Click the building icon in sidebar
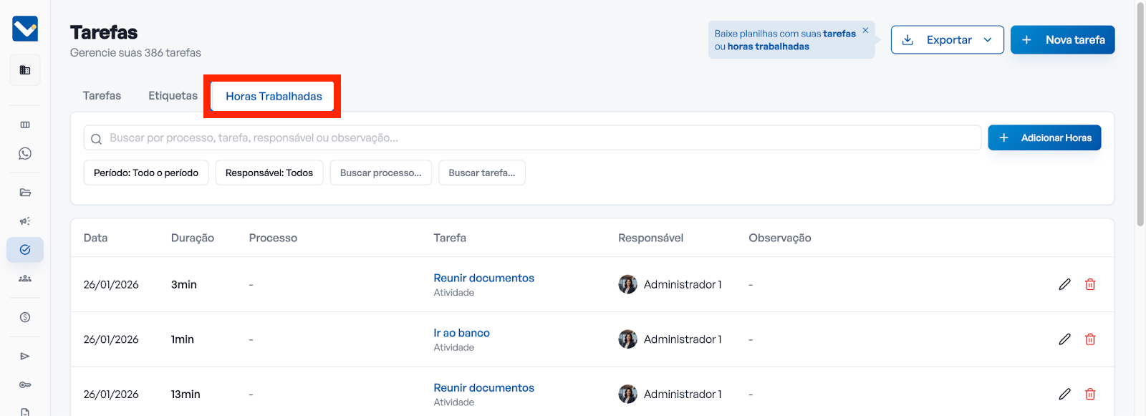 [x=25, y=70]
